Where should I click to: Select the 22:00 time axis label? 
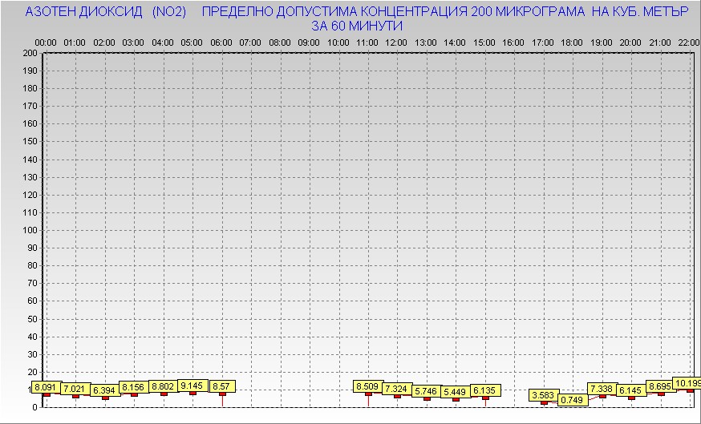[689, 42]
